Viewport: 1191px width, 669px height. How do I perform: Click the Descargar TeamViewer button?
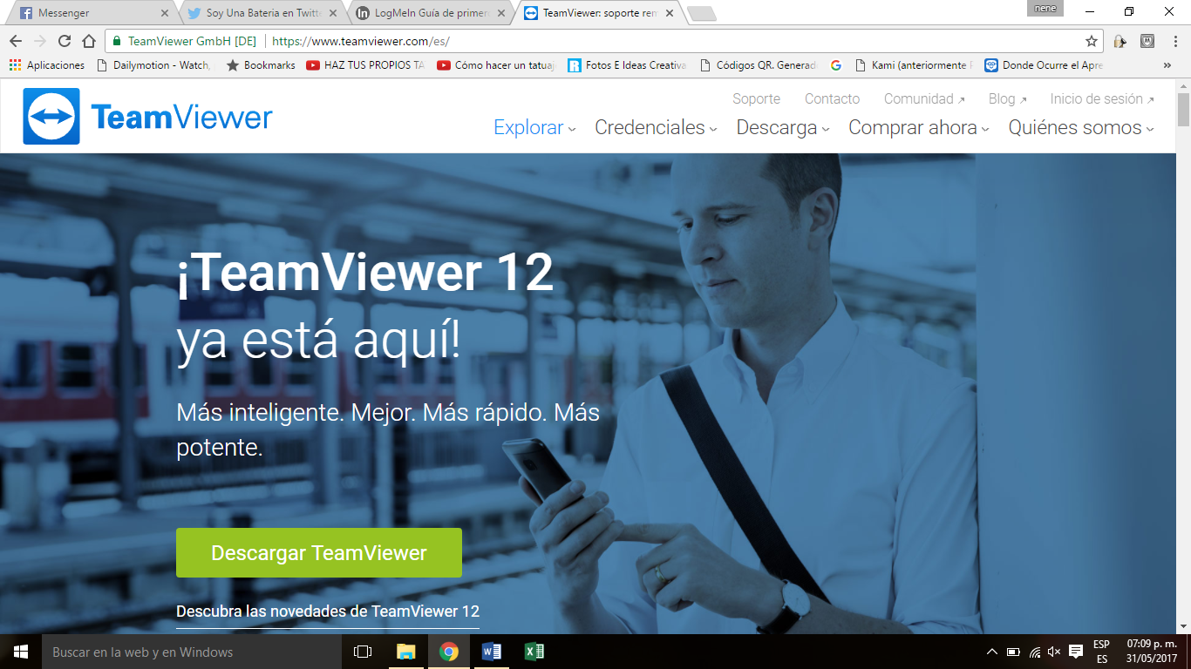tap(318, 552)
